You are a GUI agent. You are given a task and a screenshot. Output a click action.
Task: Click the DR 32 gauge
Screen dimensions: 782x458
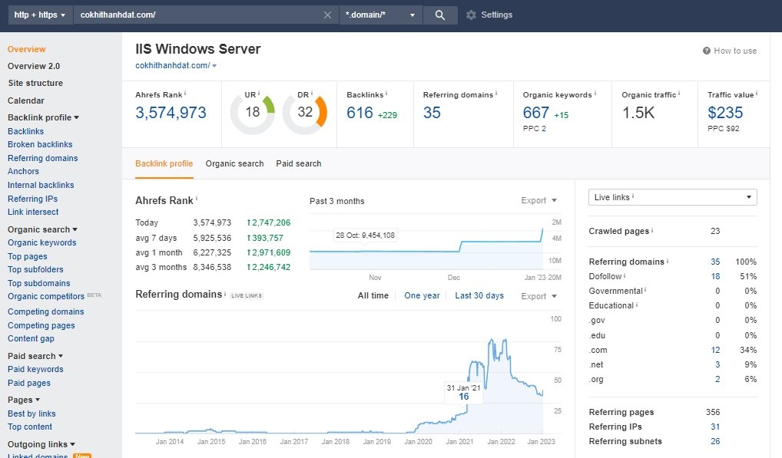tap(305, 113)
